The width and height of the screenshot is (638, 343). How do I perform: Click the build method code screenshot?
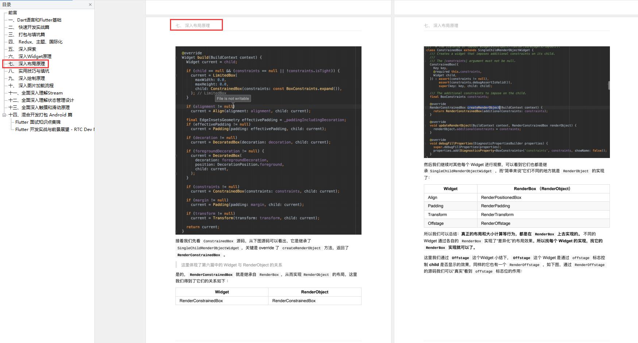(268, 140)
